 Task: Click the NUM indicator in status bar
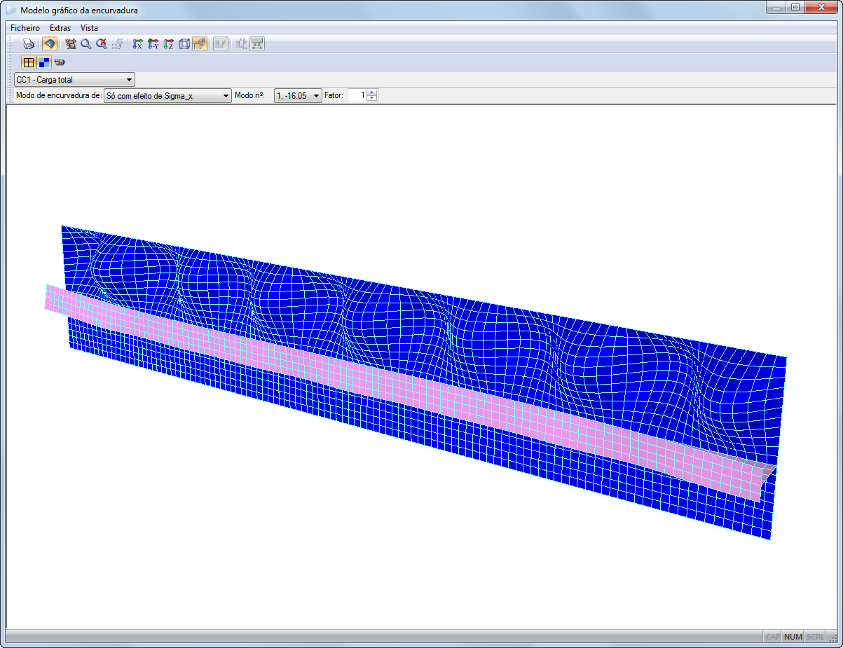coord(793,637)
